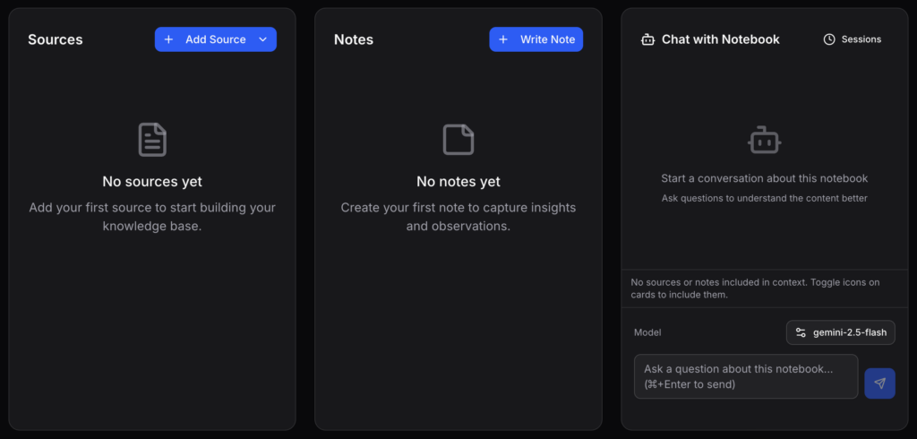The width and height of the screenshot is (917, 439).
Task: Click the Chat with Notebook title
Action: click(720, 39)
